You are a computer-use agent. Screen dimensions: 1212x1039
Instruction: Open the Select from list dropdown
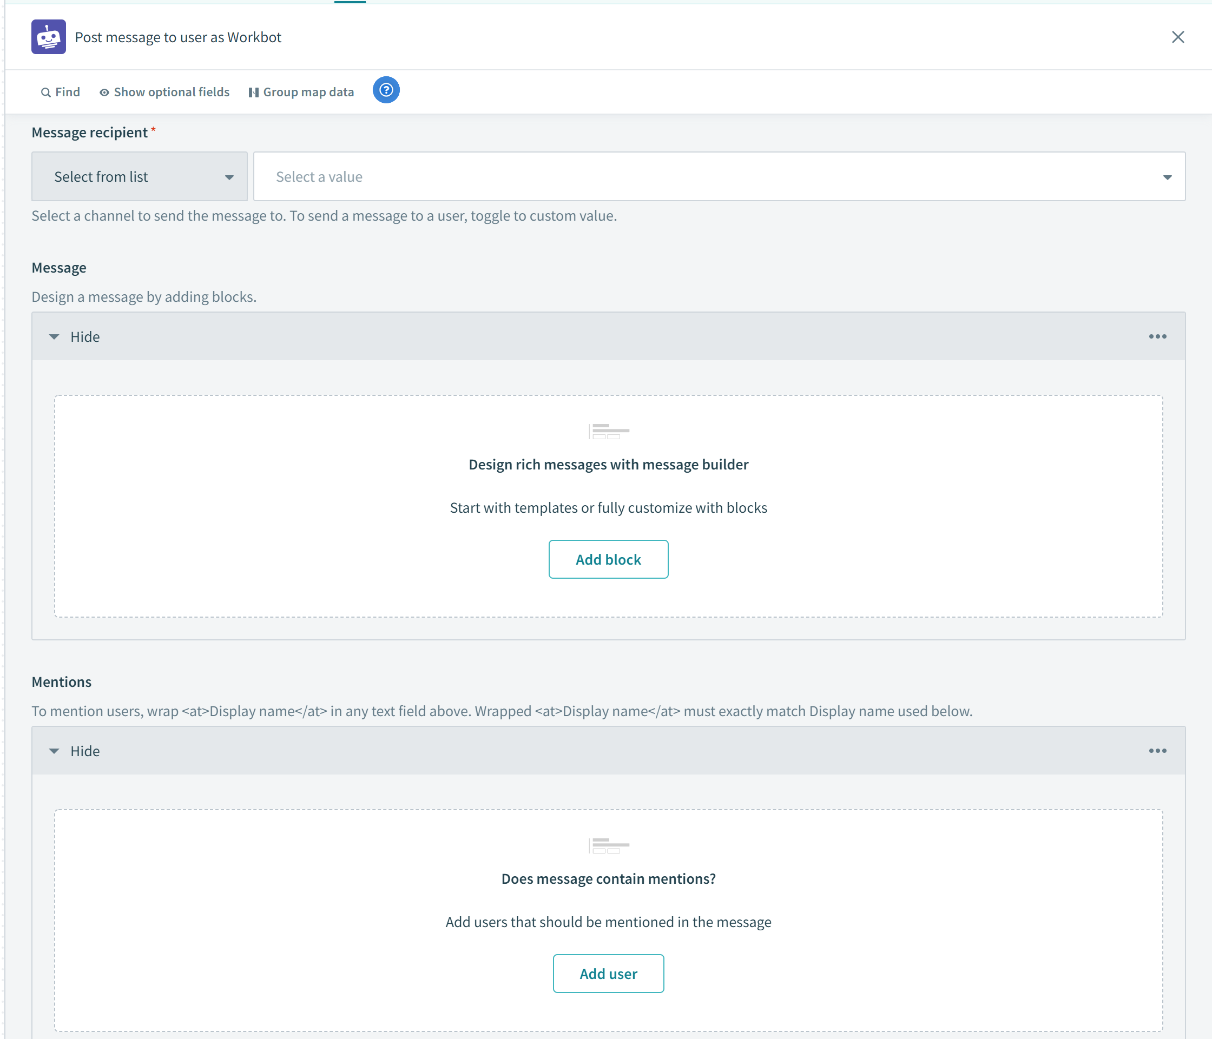(138, 176)
